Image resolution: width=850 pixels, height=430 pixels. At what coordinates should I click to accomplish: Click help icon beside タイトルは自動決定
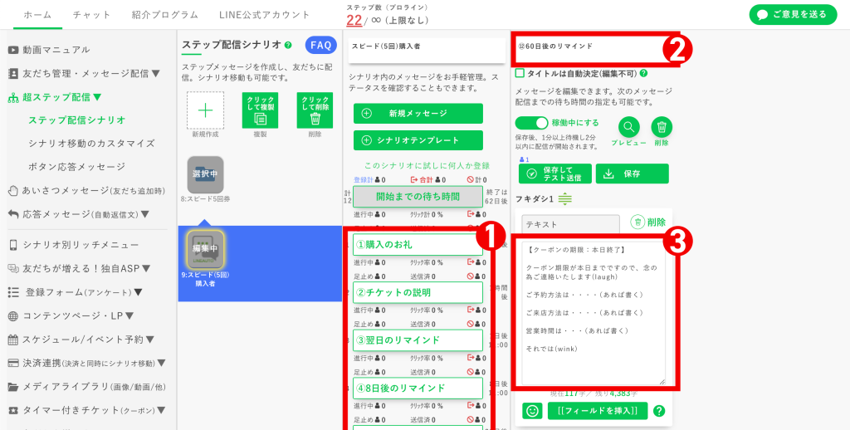pos(643,73)
